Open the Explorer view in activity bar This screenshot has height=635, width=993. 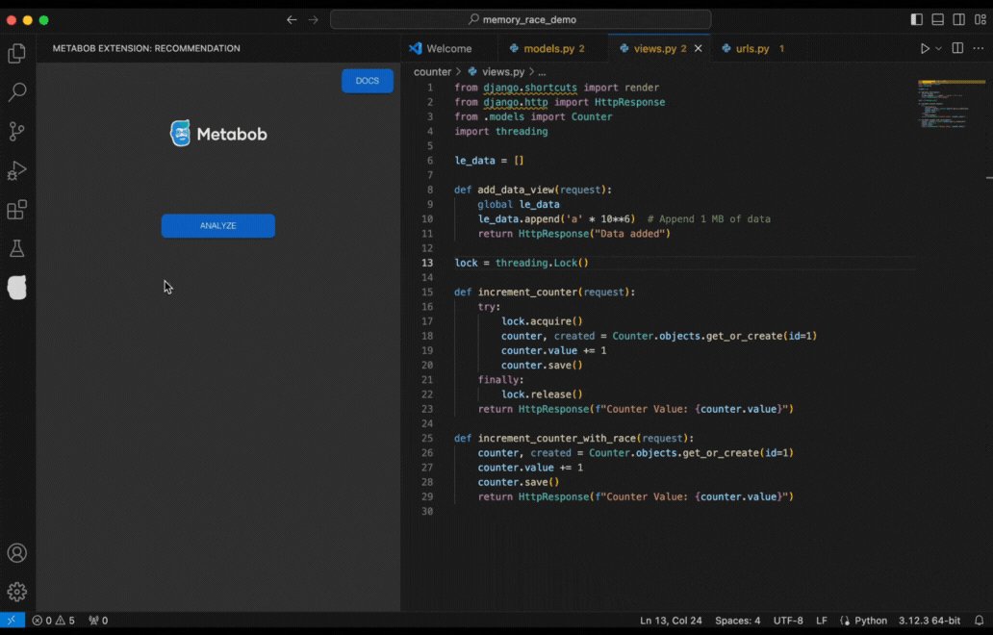pyautogui.click(x=17, y=53)
